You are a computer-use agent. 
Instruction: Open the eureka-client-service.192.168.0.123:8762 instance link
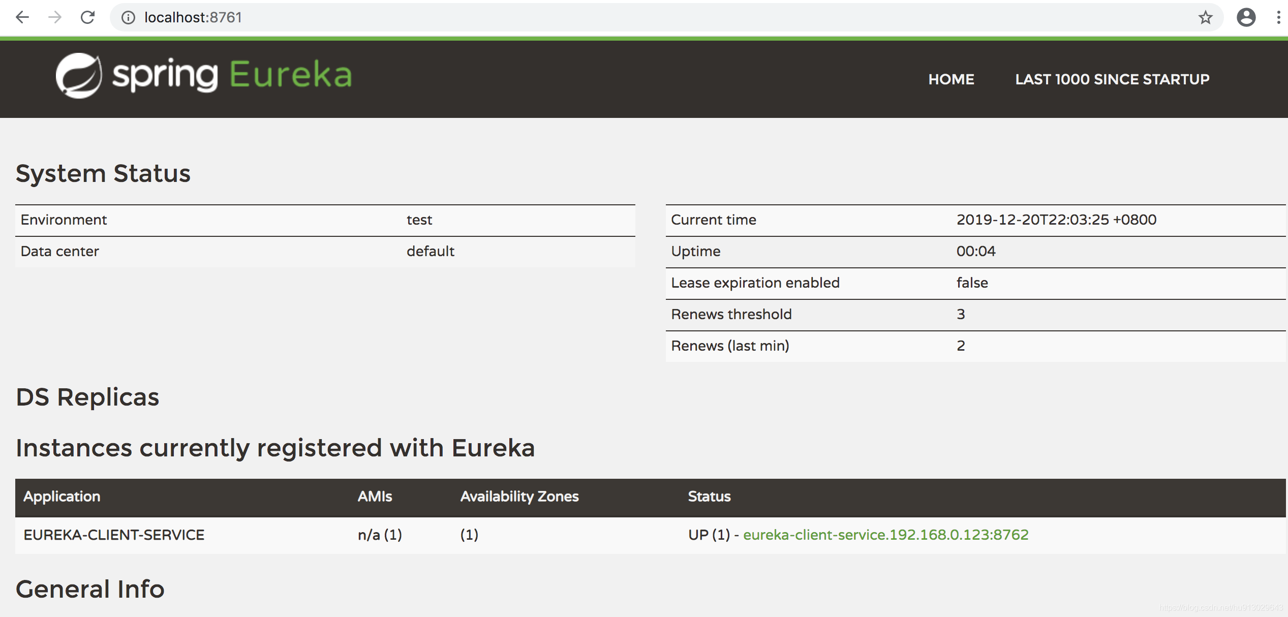click(x=885, y=535)
